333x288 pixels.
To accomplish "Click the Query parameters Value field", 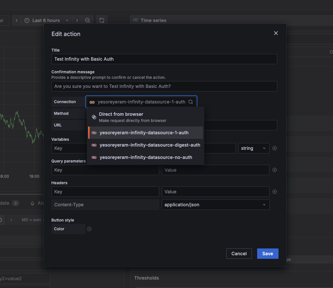I will [215, 170].
